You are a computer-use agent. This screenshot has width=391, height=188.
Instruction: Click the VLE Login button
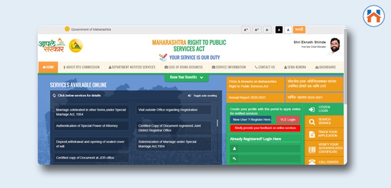pos(288,120)
